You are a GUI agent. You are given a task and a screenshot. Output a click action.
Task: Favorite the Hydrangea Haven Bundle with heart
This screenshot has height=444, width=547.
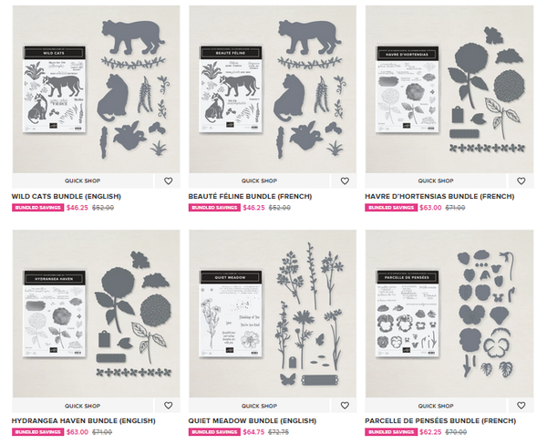[168, 406]
